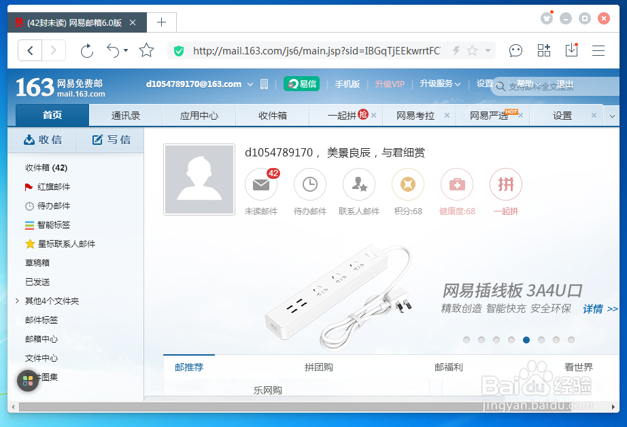Click the colorful floating app launcher icon
This screenshot has width=627, height=427.
tap(28, 380)
